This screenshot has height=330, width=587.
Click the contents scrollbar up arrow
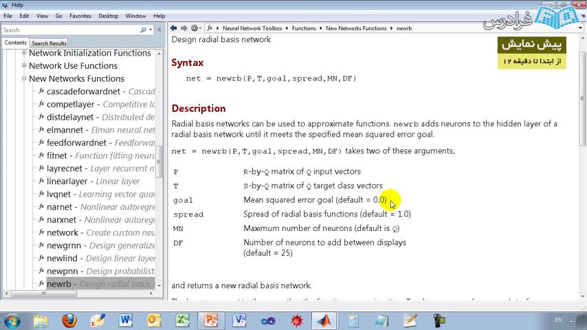coord(159,54)
